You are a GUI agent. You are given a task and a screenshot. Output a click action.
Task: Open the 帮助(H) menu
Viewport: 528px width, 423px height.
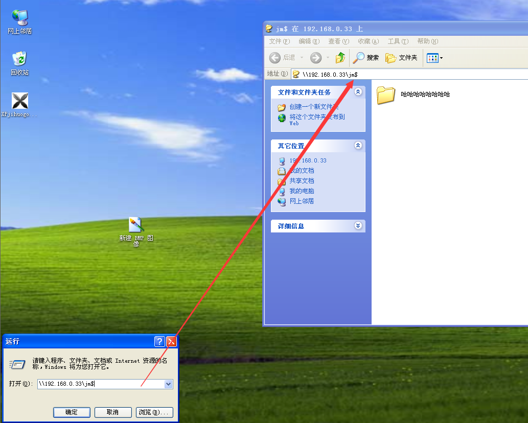pyautogui.click(x=428, y=41)
